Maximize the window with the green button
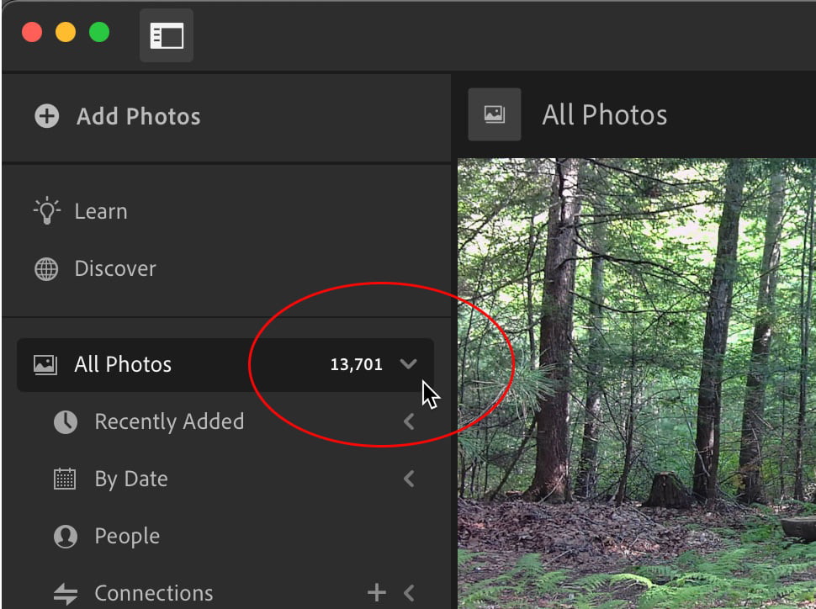The height and width of the screenshot is (609, 816). 99,32
